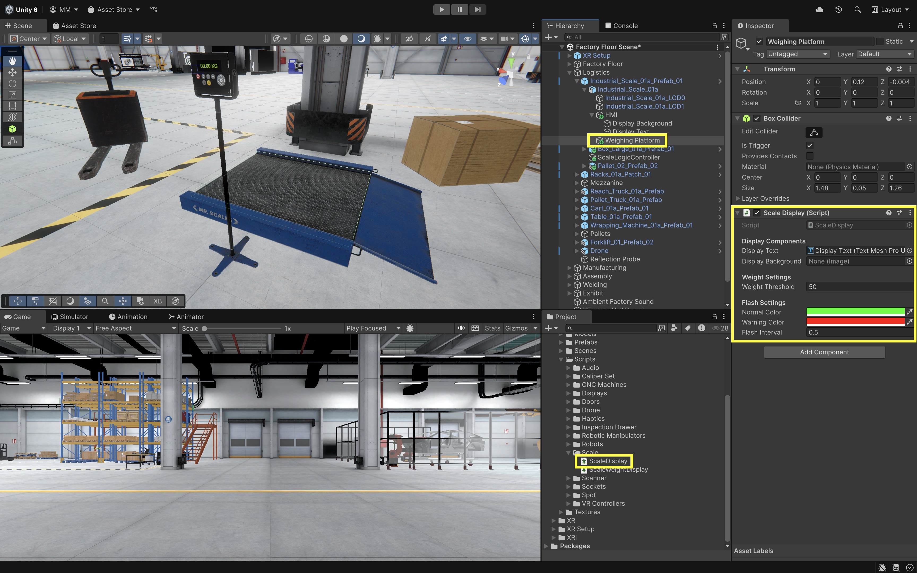Enable the Provides Contacts checkbox

coord(810,156)
